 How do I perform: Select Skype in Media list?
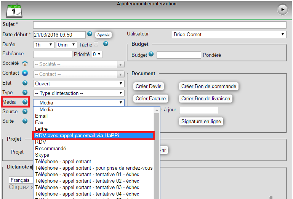pyautogui.click(x=94, y=155)
